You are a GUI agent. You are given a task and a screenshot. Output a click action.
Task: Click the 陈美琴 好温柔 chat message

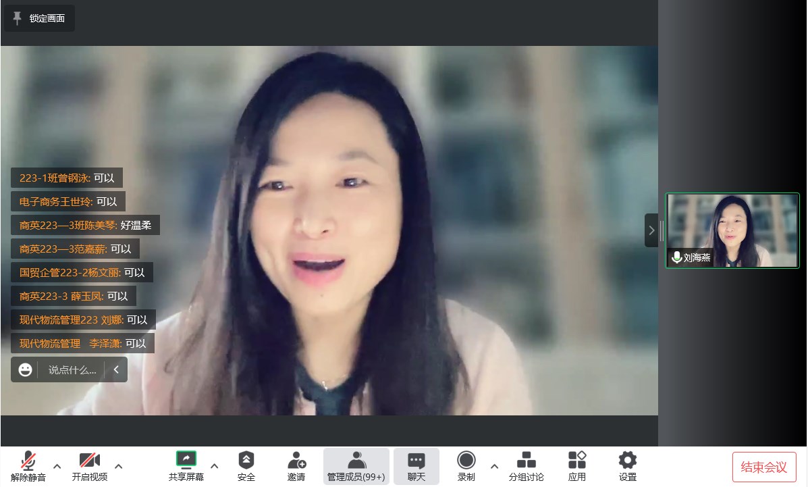[86, 226]
